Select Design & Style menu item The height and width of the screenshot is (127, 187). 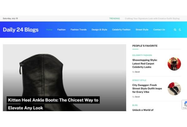99,29
